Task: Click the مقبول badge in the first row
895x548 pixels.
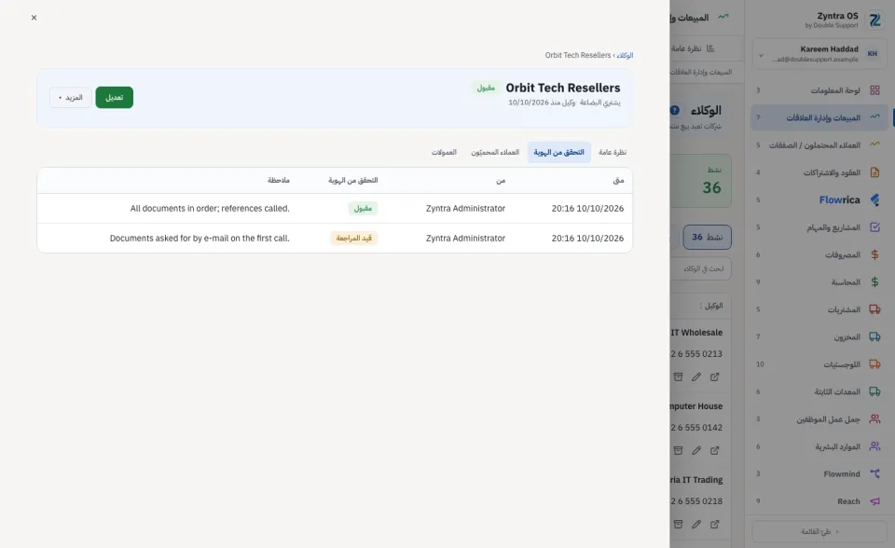Action: 363,209
